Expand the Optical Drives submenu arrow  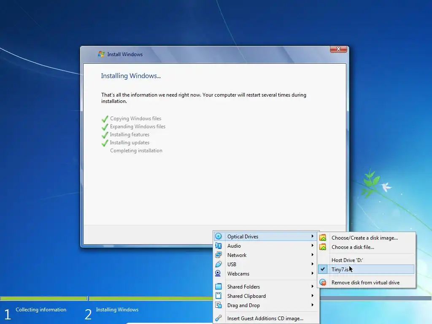click(313, 236)
